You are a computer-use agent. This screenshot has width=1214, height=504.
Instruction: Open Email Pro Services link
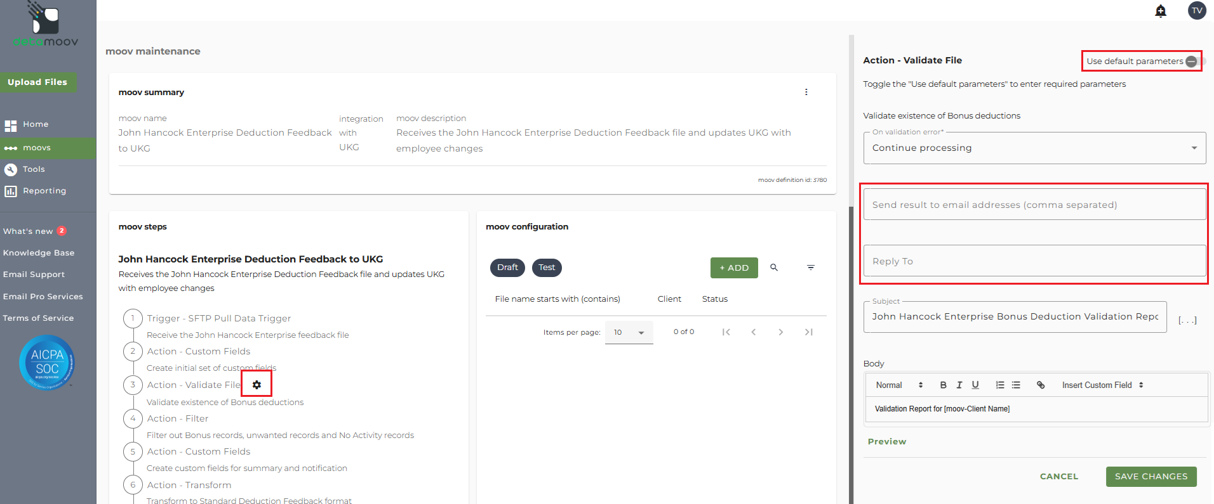click(x=43, y=297)
